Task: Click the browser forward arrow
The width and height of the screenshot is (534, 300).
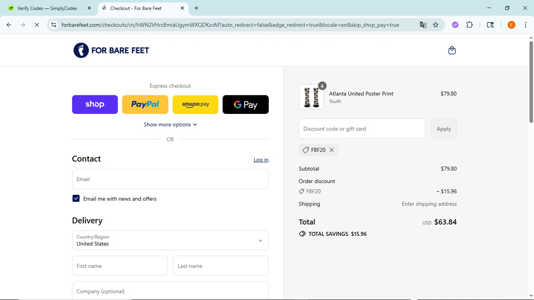Action: (x=23, y=25)
